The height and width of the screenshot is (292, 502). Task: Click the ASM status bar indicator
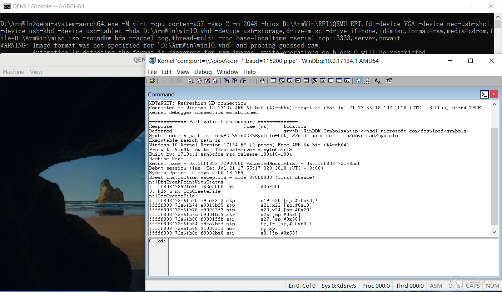436,286
